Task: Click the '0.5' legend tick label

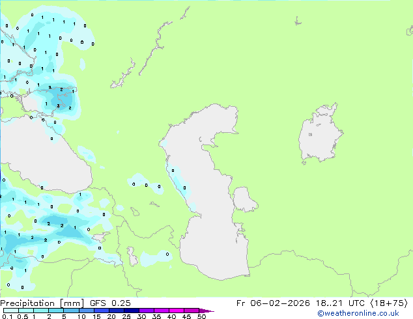Action: (23, 316)
